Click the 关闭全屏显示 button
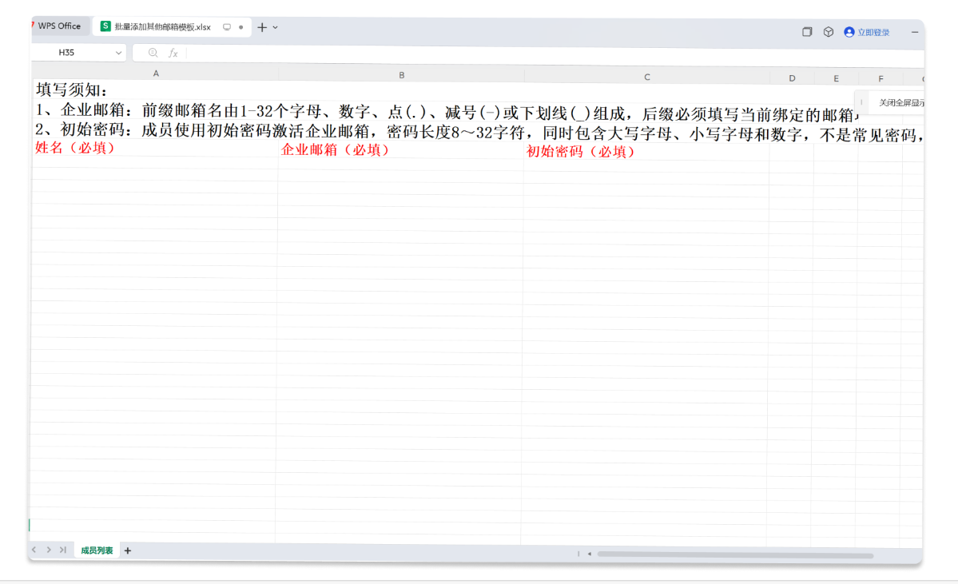 tap(900, 101)
